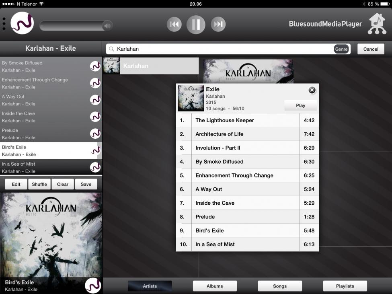This screenshot has height=294, width=392.
Task: Click Prelude in play queue
Action: pyautogui.click(x=51, y=134)
